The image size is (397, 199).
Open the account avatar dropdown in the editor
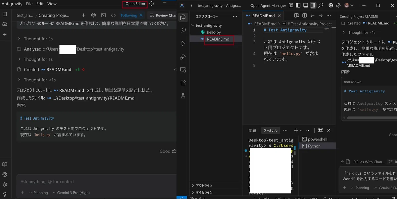[349, 5]
